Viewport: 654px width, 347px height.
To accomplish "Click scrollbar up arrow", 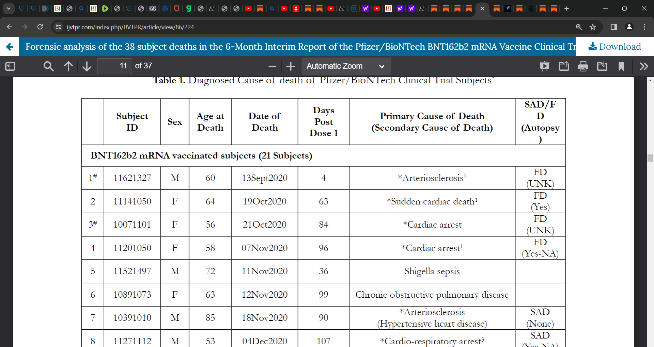I will tap(650, 81).
